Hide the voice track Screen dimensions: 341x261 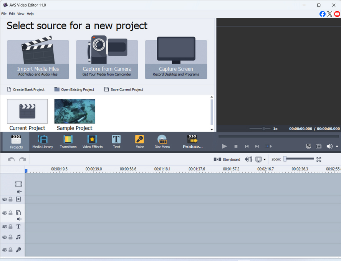tap(4, 250)
